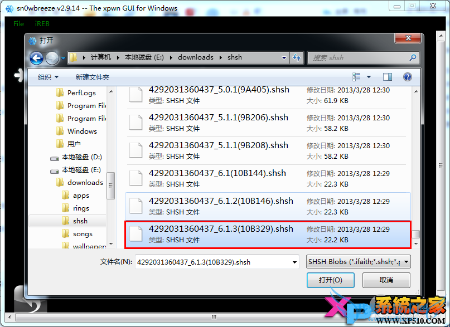
Task: Open the address bar history dropdown
Action: (x=284, y=57)
